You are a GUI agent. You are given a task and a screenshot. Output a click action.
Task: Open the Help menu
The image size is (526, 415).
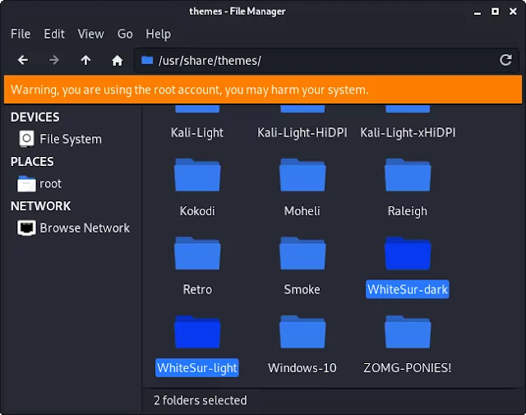[x=158, y=34]
